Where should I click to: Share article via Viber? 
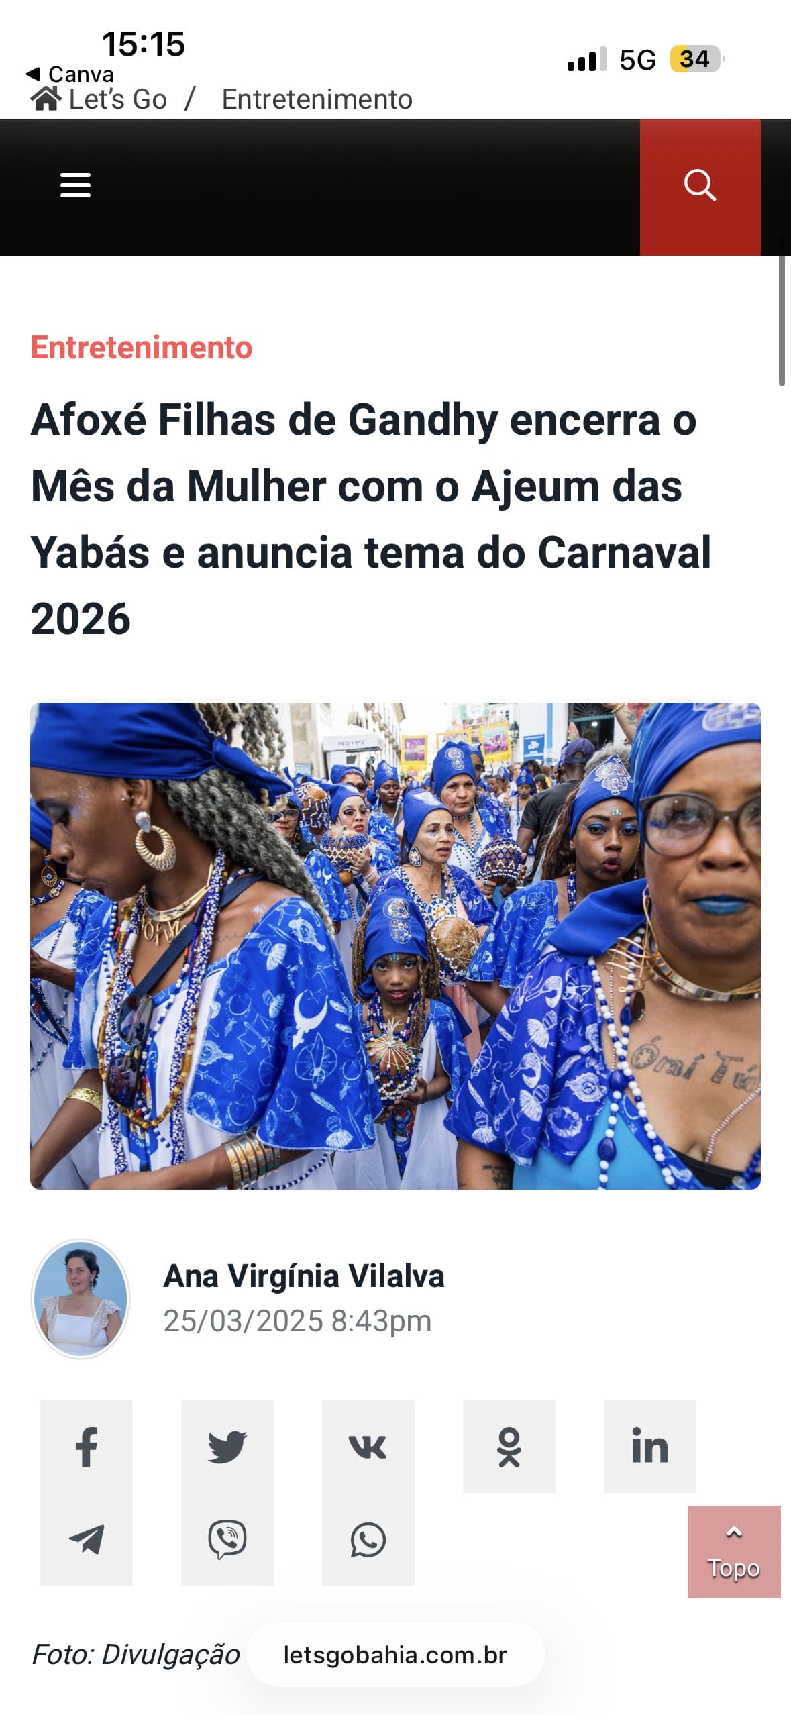tap(227, 1539)
